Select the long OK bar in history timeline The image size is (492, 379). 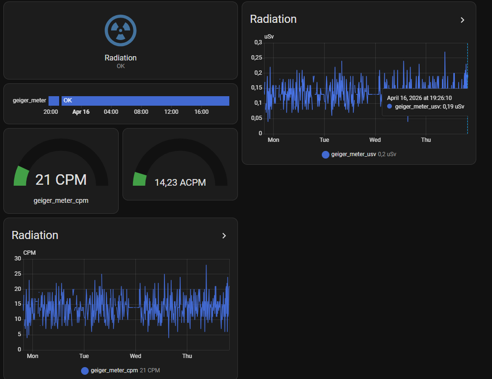pos(145,100)
